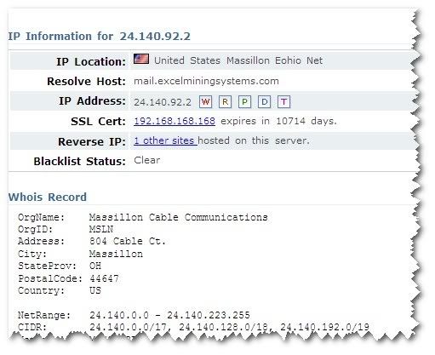Click the postal code 44647

104,278
